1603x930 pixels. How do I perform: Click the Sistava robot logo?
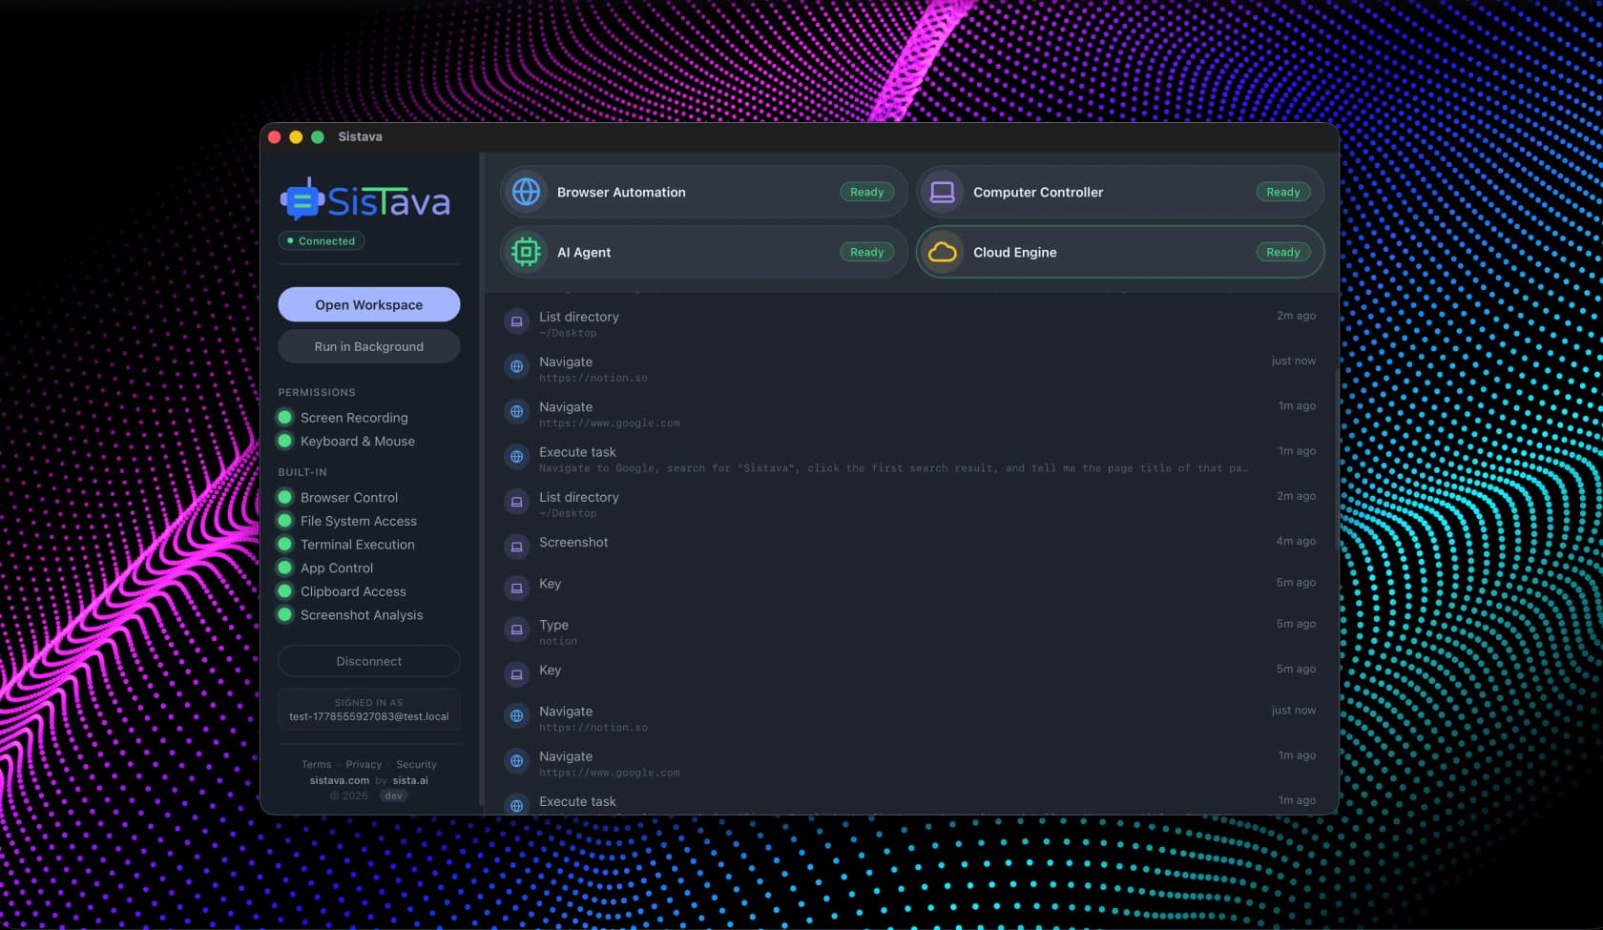[302, 199]
